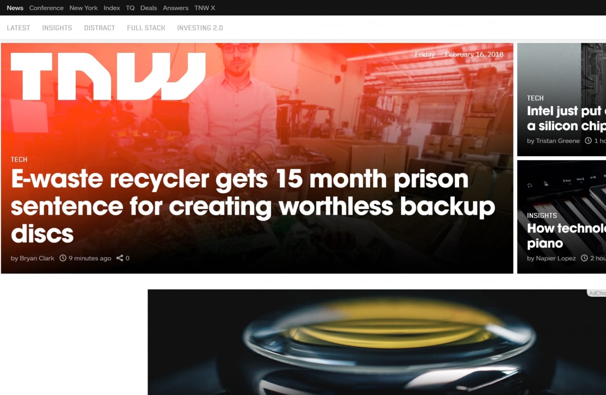Click the TECH label above E-waste headline
This screenshot has height=395, width=606.
click(x=19, y=160)
